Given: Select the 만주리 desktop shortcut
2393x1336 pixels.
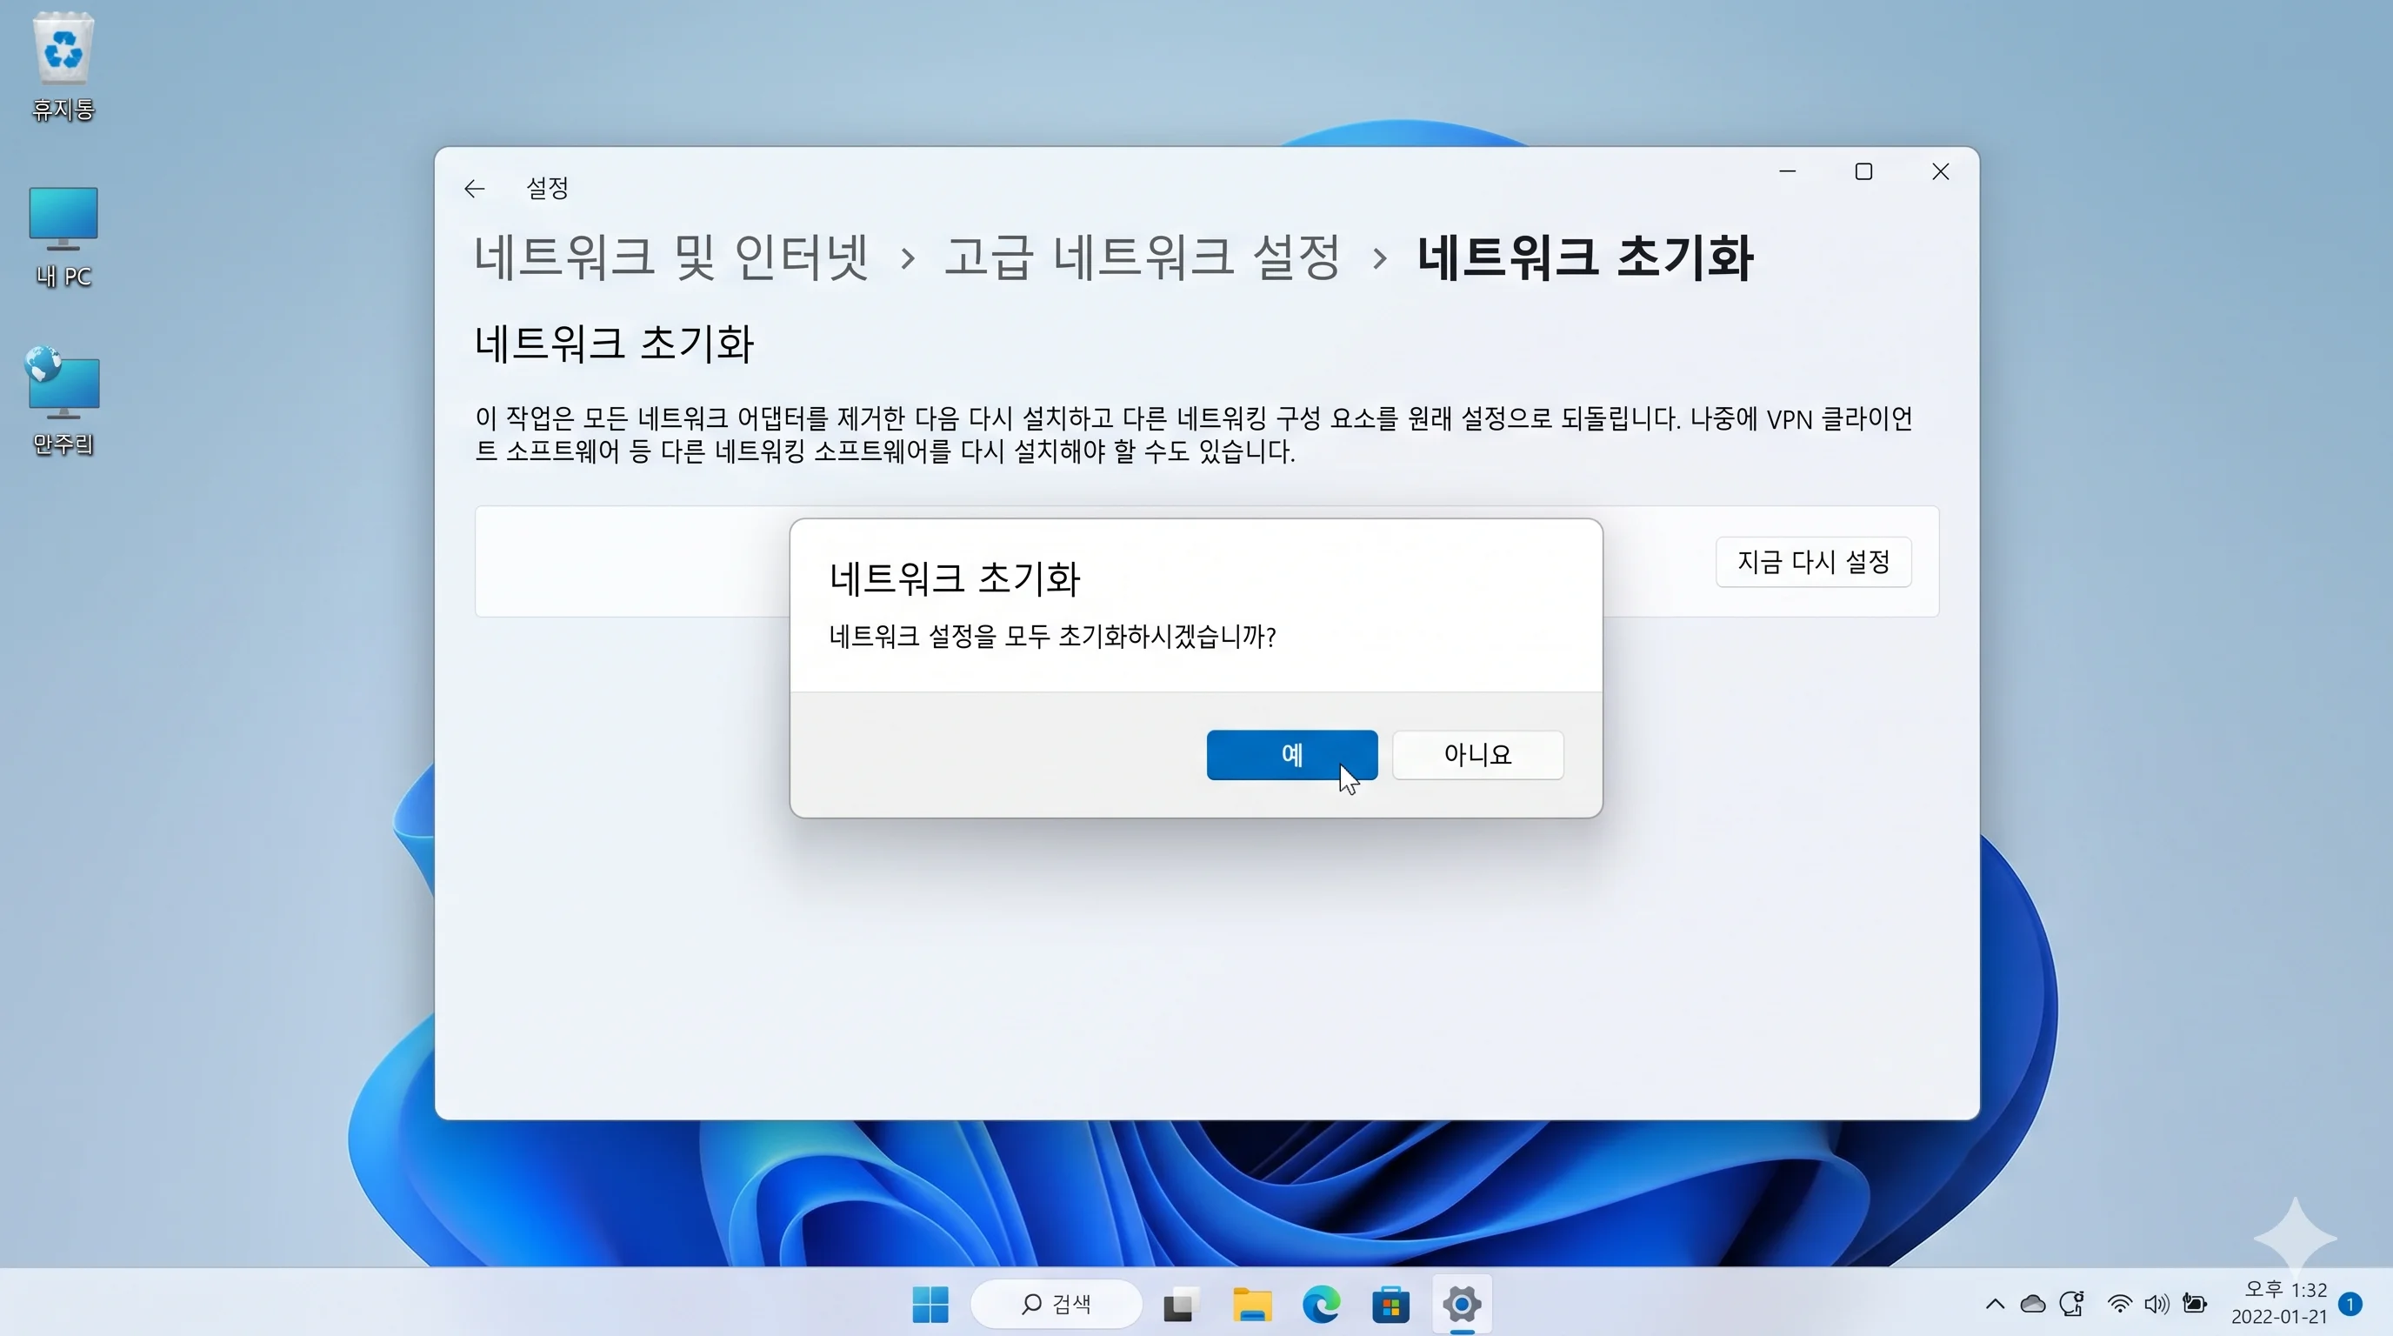Looking at the screenshot, I should [63, 401].
